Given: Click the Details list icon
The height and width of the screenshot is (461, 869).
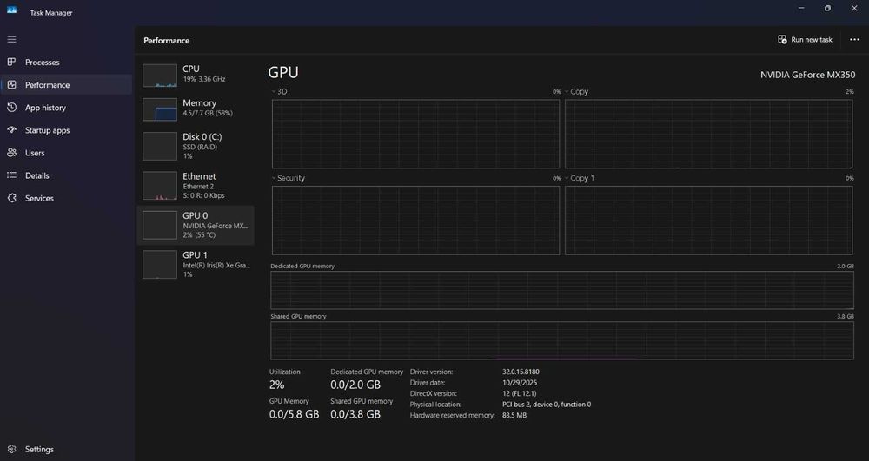Looking at the screenshot, I should click(11, 175).
